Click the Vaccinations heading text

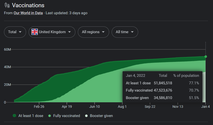[x=28, y=5]
